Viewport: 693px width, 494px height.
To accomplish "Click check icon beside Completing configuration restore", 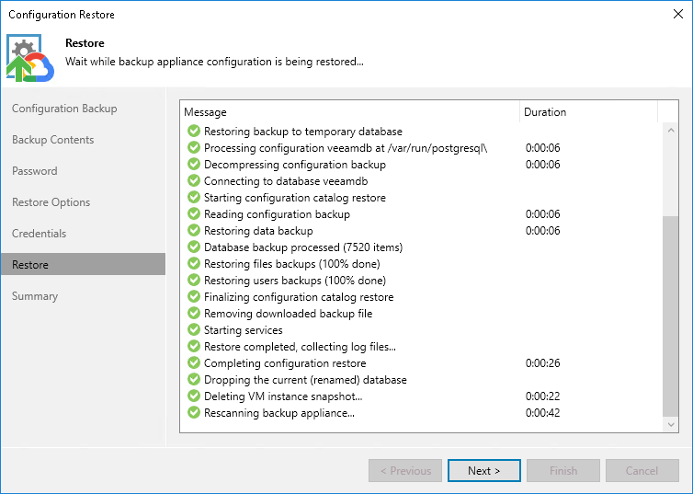I will point(194,362).
